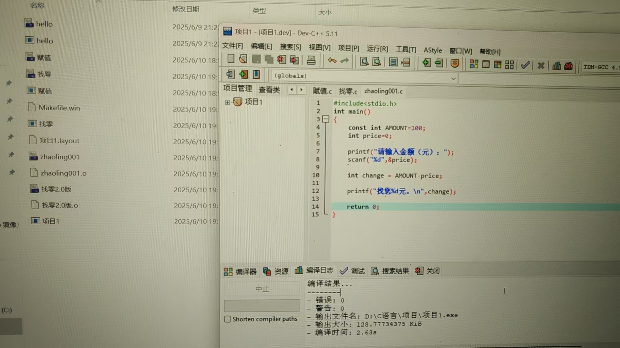
Task: Expand the 项目1 project tree node
Action: (x=227, y=102)
